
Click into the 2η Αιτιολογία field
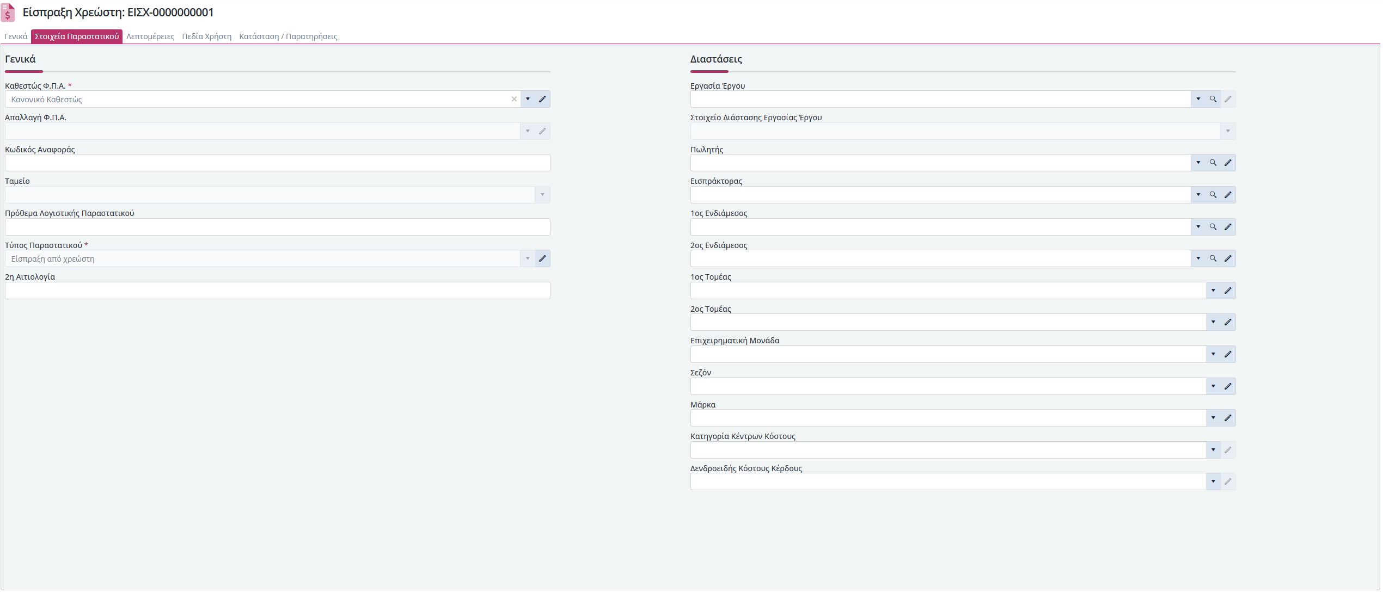click(278, 291)
